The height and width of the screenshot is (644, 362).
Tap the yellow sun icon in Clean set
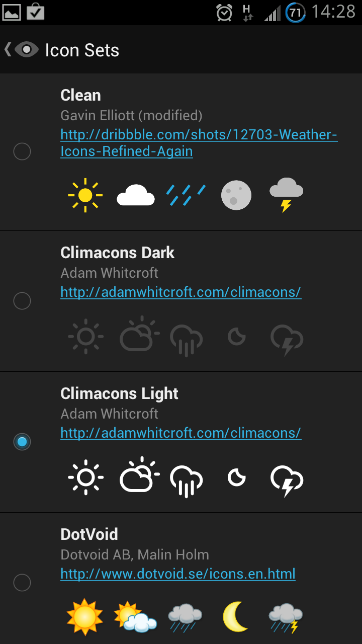coord(85,195)
